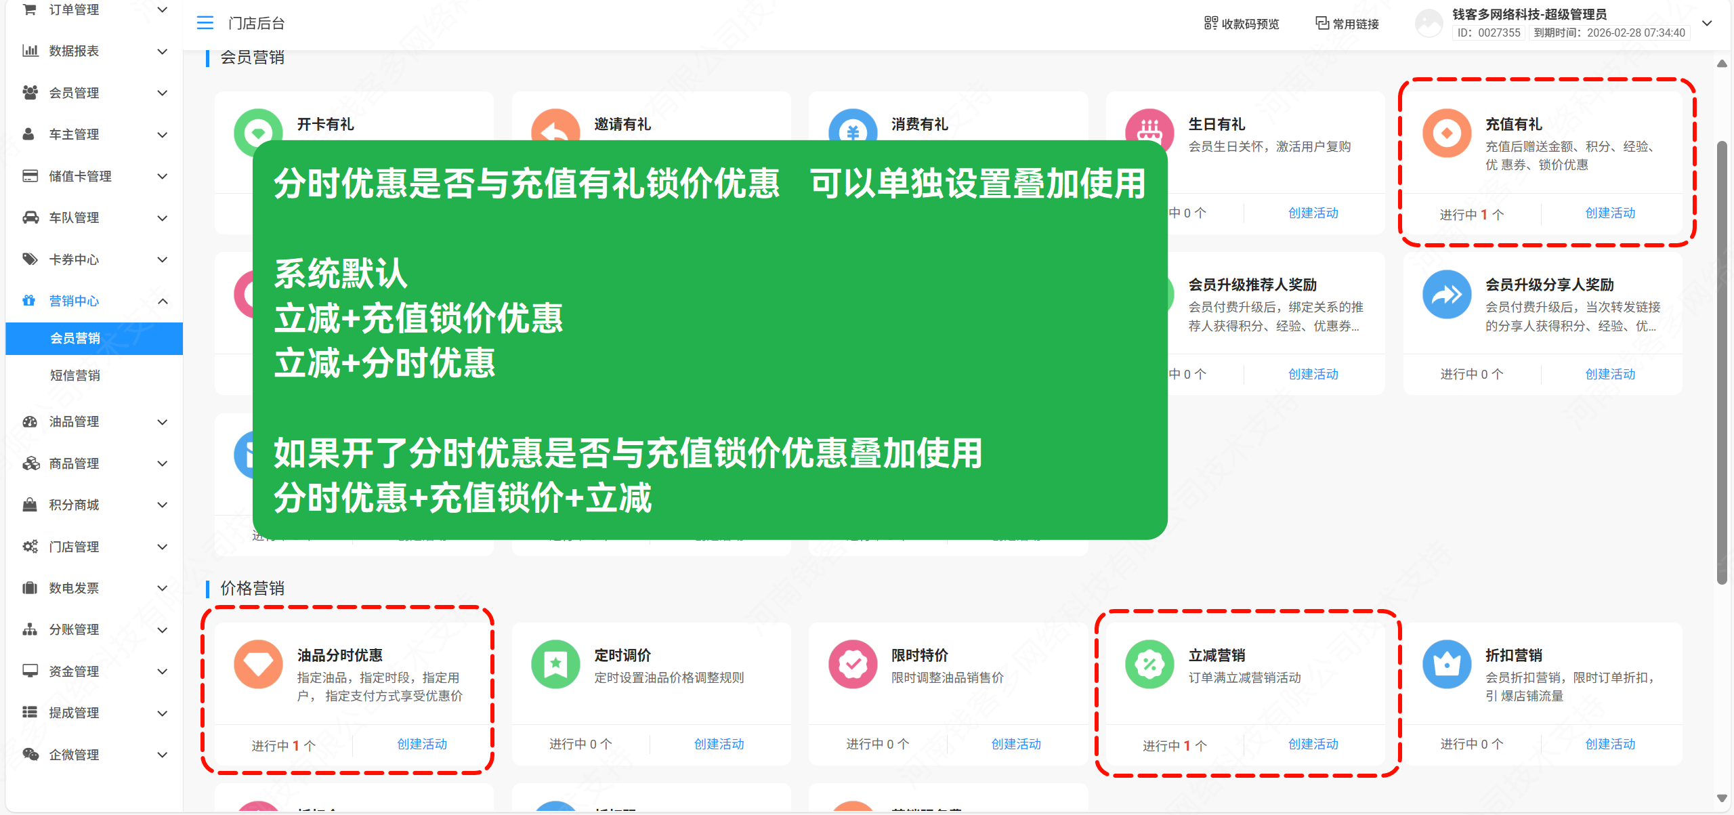Click the 限时特价 pink badge icon

[853, 664]
